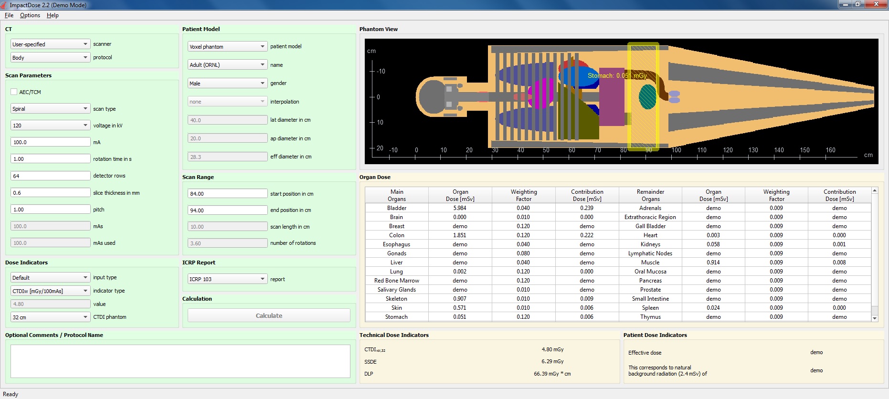This screenshot has width=889, height=399.
Task: Click the SSDE value 6.29 mGy
Action: (x=552, y=361)
